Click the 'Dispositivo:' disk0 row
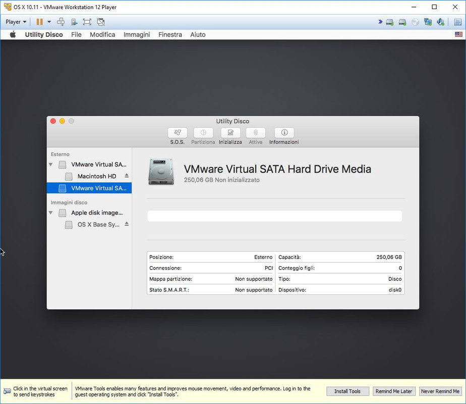The image size is (466, 404). [340, 290]
